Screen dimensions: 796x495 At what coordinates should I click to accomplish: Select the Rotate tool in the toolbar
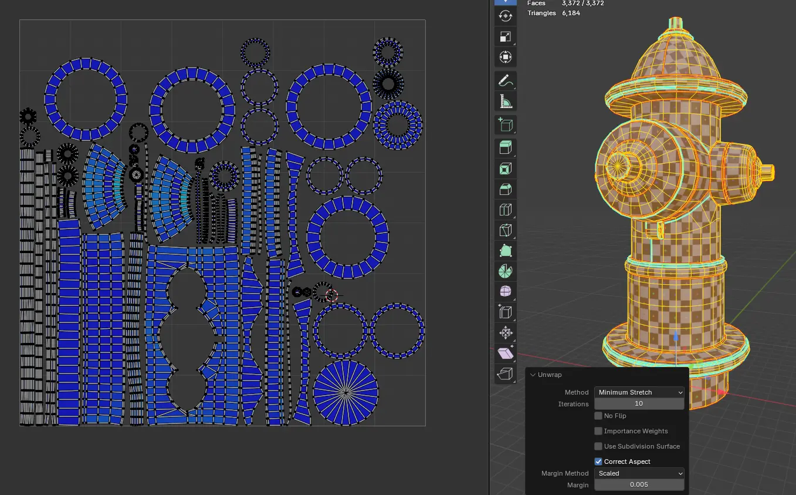[505, 16]
